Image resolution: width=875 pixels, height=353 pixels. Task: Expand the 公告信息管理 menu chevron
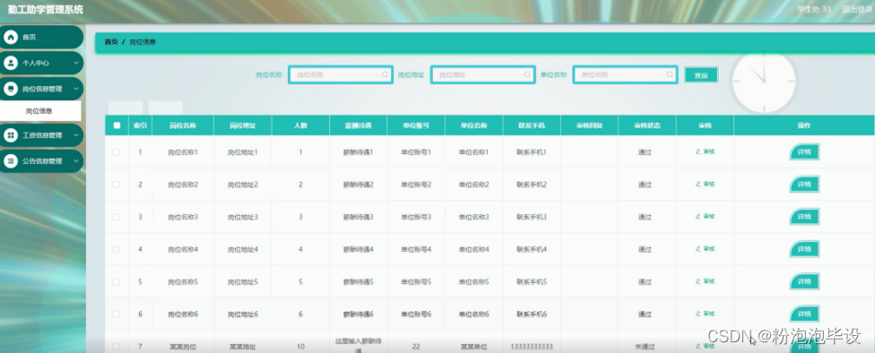pyautogui.click(x=76, y=161)
